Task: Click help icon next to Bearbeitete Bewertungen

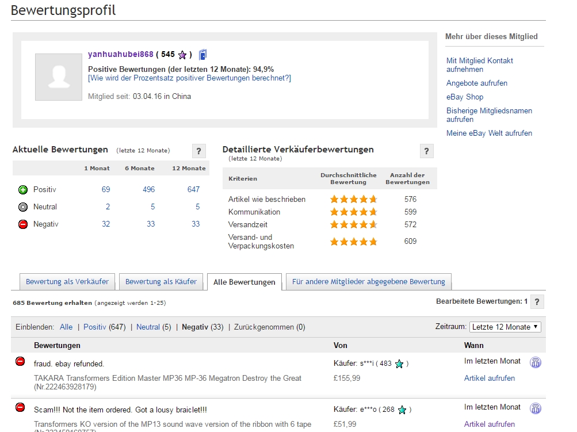Action: point(537,301)
